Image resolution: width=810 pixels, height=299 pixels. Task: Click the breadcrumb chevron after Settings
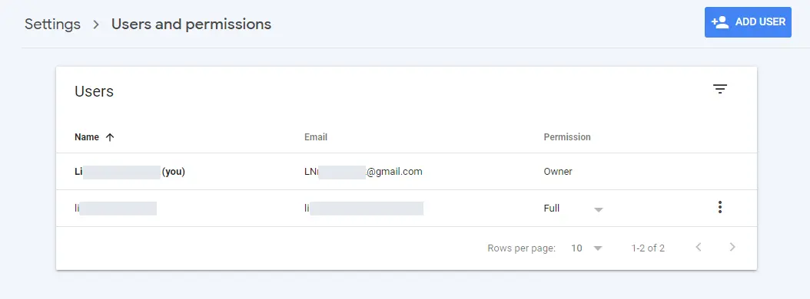point(96,25)
